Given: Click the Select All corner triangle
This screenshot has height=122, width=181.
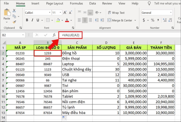Looking at the screenshot, I should [x=4, y=43].
